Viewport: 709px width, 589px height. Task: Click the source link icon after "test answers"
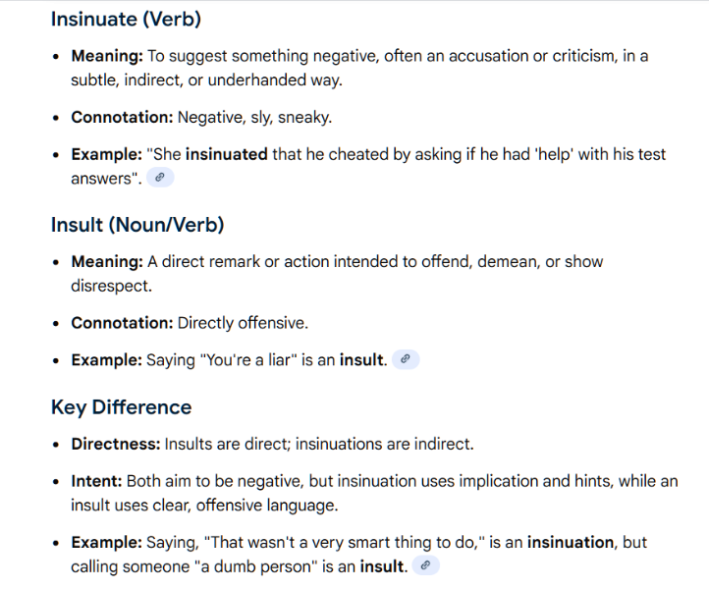159,178
